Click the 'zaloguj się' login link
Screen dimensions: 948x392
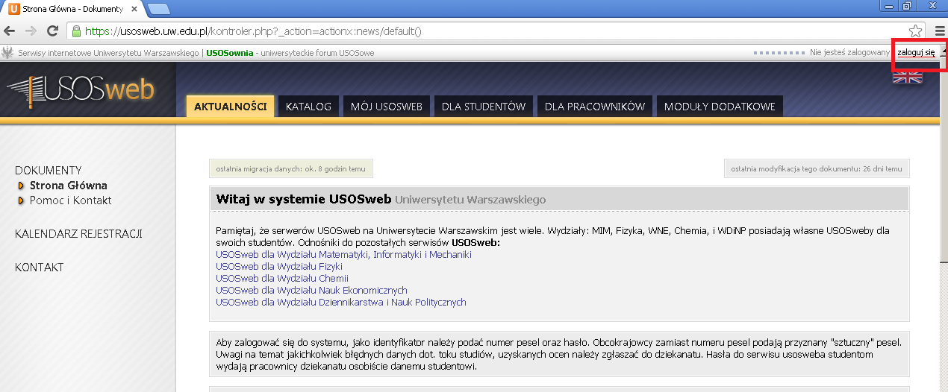(x=916, y=53)
